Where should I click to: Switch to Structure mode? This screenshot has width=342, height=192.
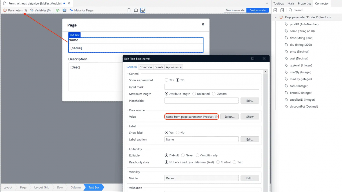pos(235,10)
